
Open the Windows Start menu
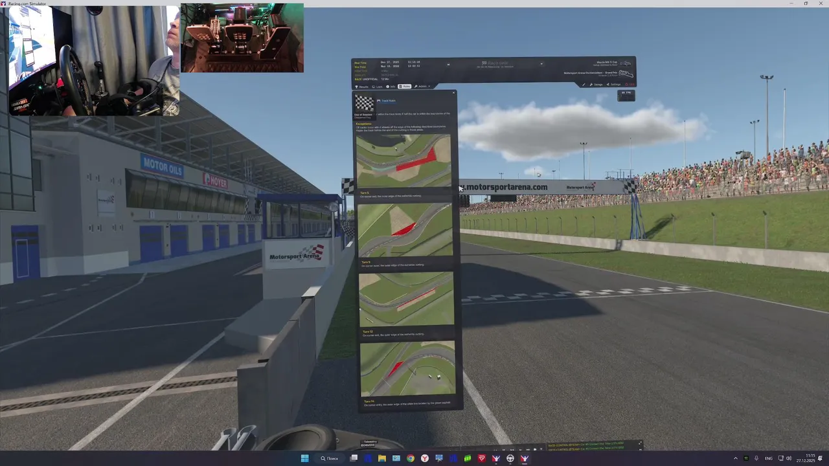click(304, 458)
